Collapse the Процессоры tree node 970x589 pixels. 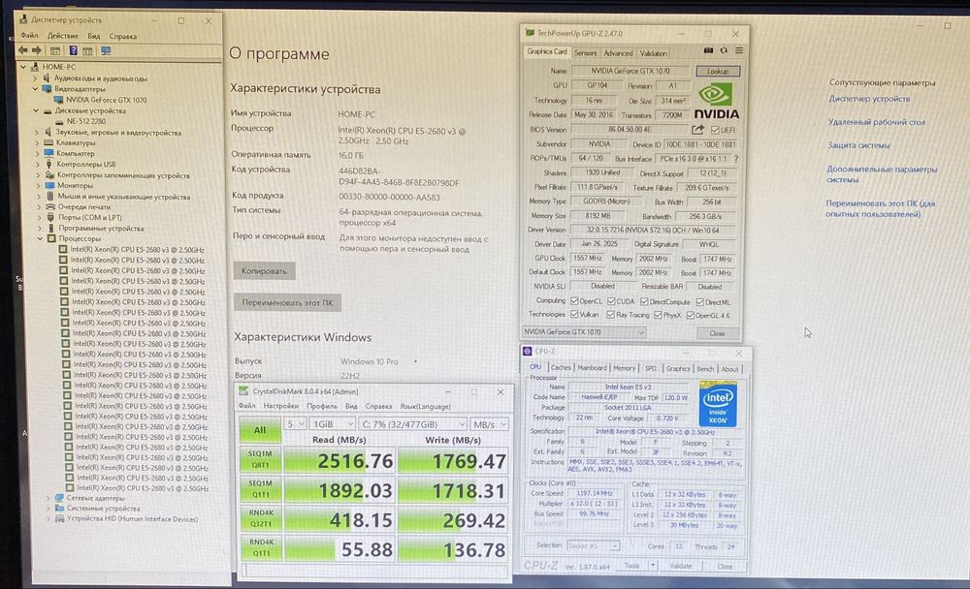click(x=41, y=238)
